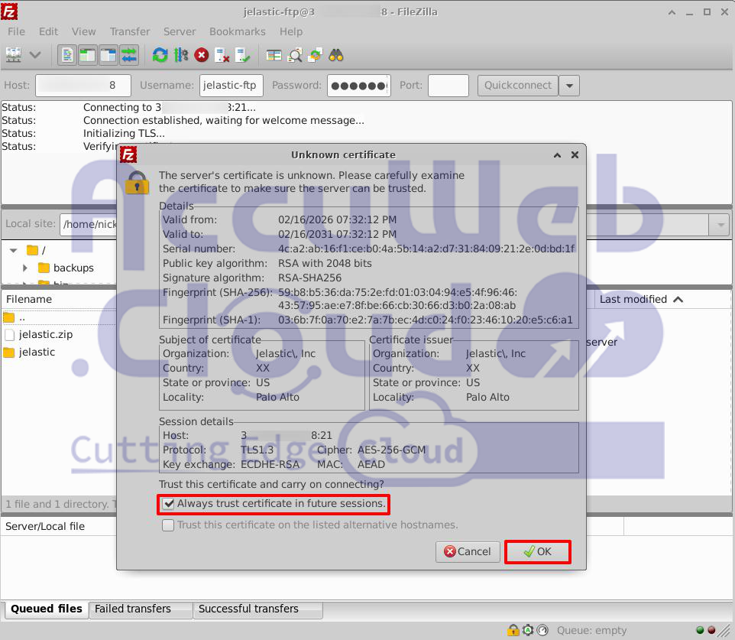
Task: Click the refresh file lists icon
Action: point(160,55)
